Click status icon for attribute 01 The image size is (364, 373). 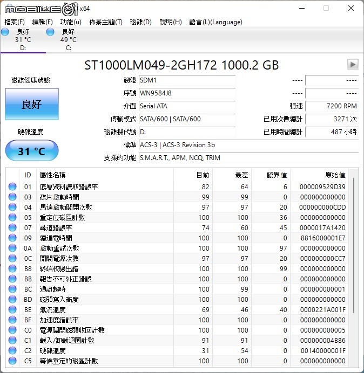pyautogui.click(x=12, y=186)
